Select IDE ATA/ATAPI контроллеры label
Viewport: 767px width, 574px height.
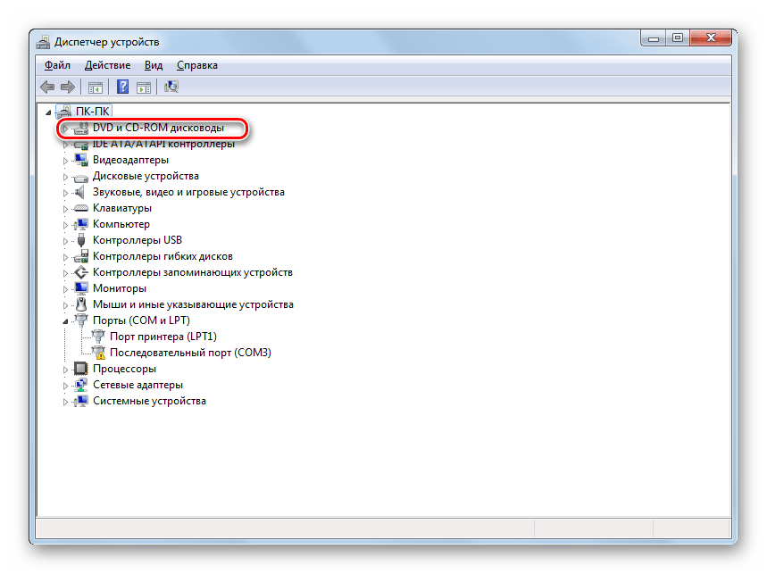click(x=163, y=144)
